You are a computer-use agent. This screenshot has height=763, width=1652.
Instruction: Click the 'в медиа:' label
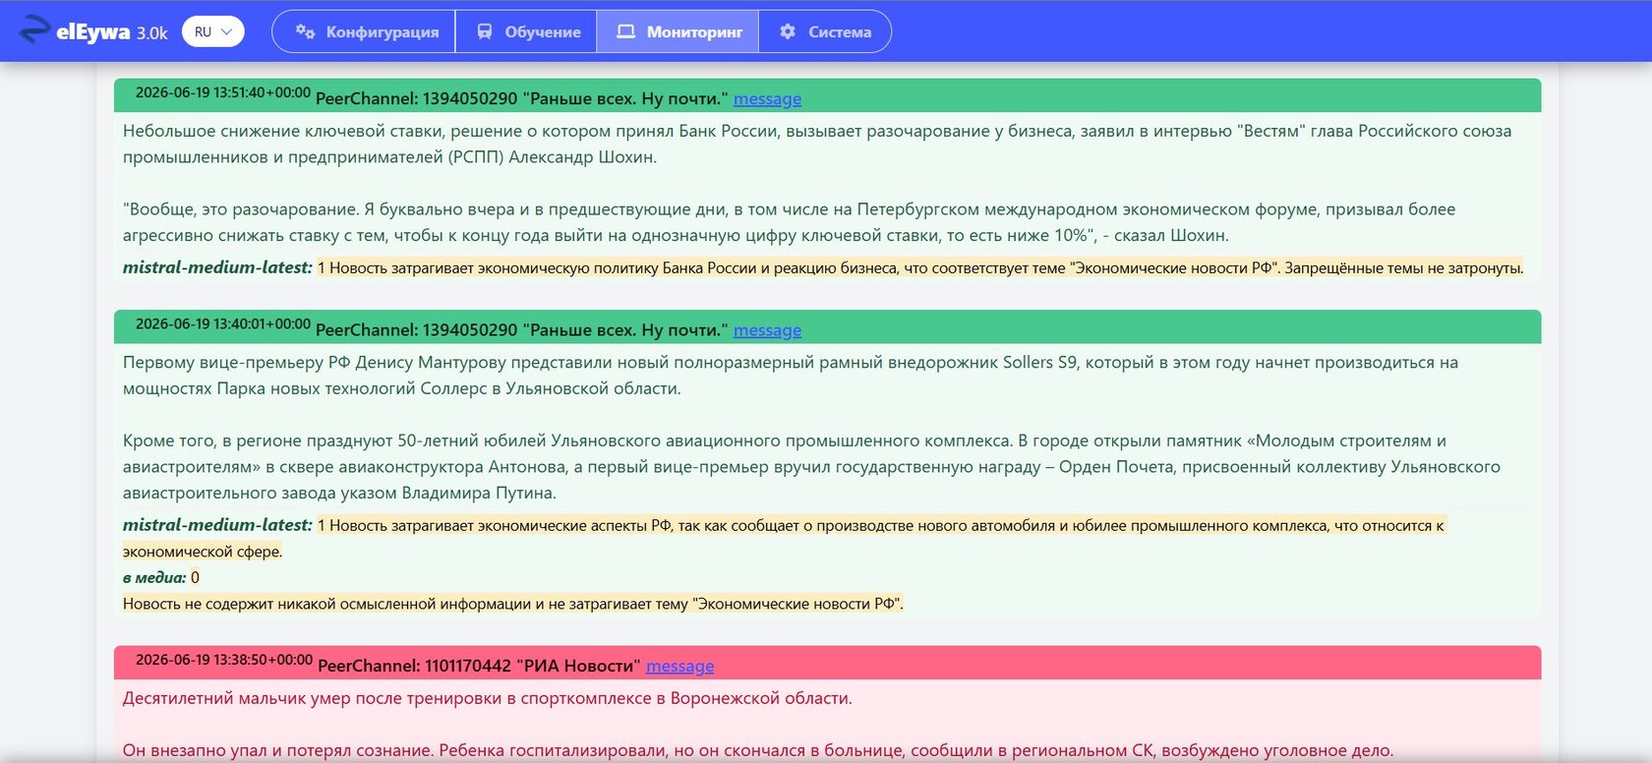(154, 577)
